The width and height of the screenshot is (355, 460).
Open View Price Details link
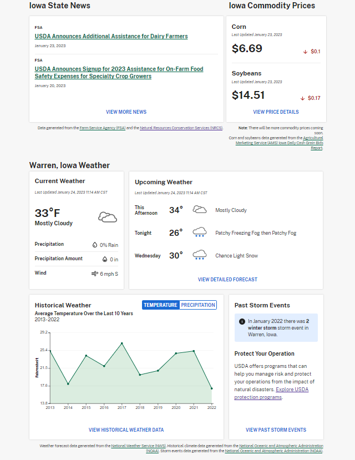[276, 112]
